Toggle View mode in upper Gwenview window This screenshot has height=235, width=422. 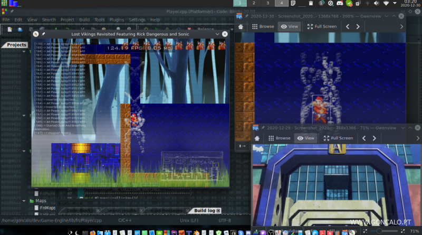coord(289,26)
